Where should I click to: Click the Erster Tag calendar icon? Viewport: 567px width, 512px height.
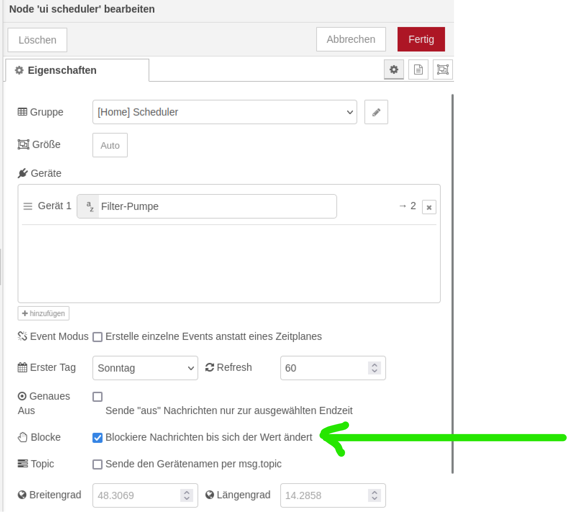(22, 367)
